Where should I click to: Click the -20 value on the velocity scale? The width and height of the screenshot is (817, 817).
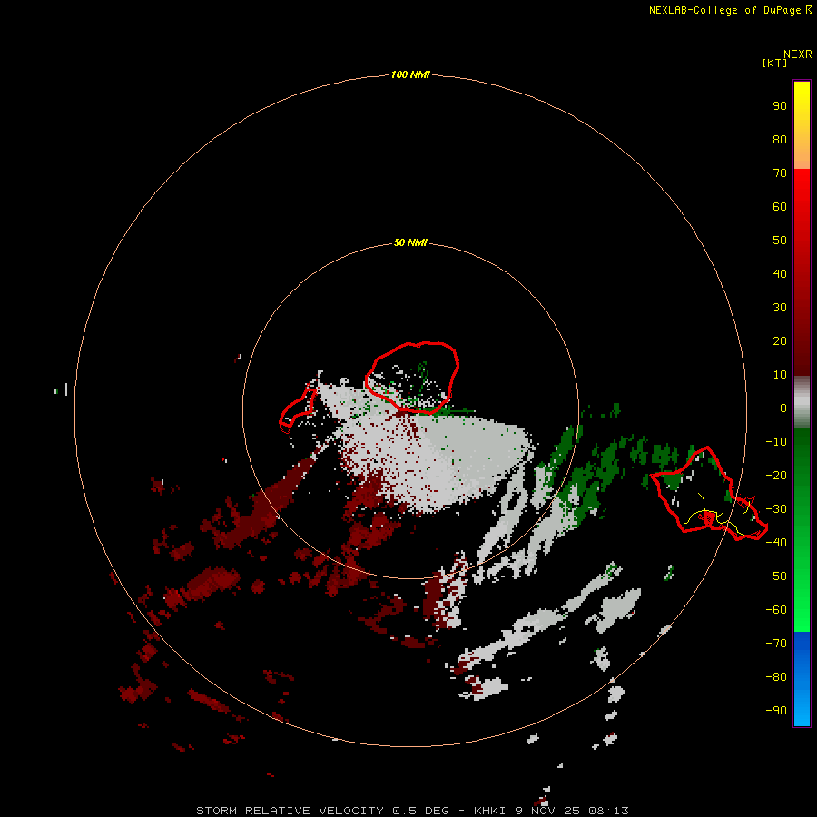pos(776,475)
